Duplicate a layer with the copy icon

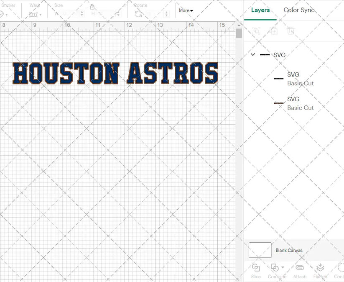click(274, 31)
